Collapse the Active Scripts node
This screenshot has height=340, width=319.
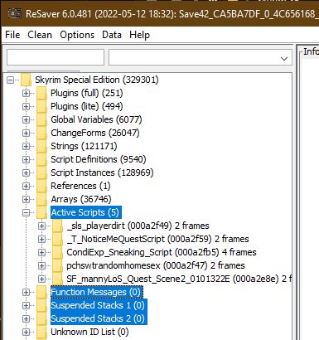click(26, 212)
